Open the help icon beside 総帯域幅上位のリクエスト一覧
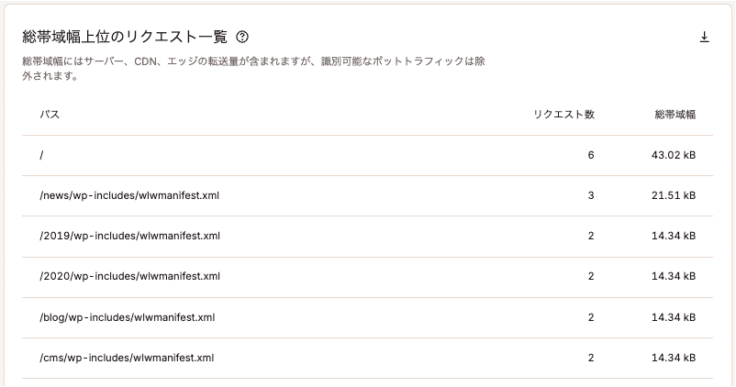The image size is (736, 387). (x=242, y=38)
